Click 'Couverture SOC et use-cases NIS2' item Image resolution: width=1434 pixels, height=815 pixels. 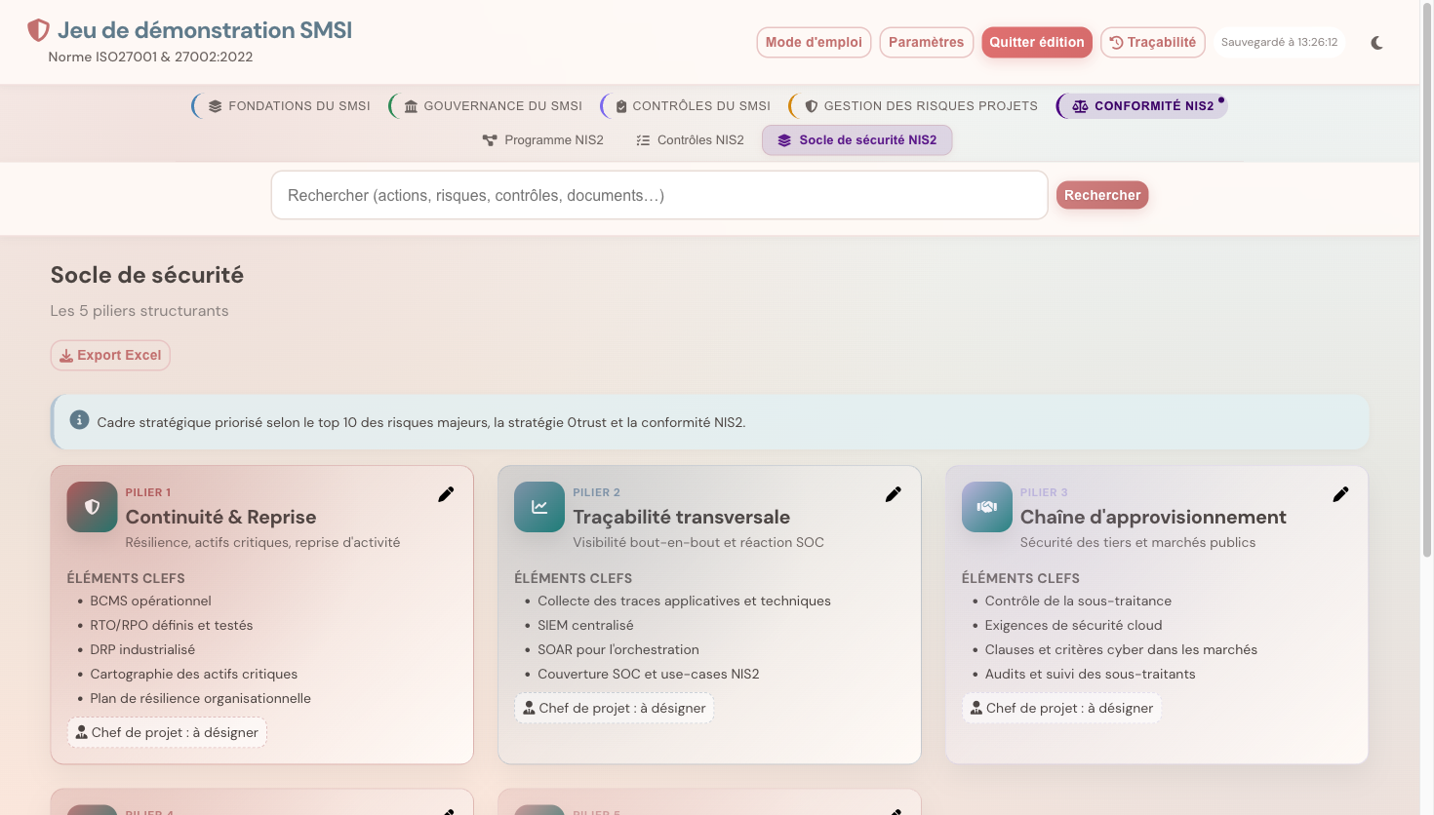(649, 674)
